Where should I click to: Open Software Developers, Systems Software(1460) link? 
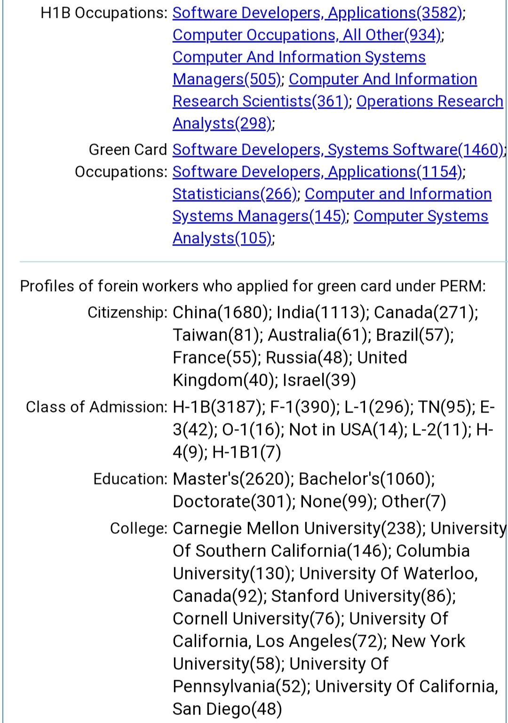[338, 150]
